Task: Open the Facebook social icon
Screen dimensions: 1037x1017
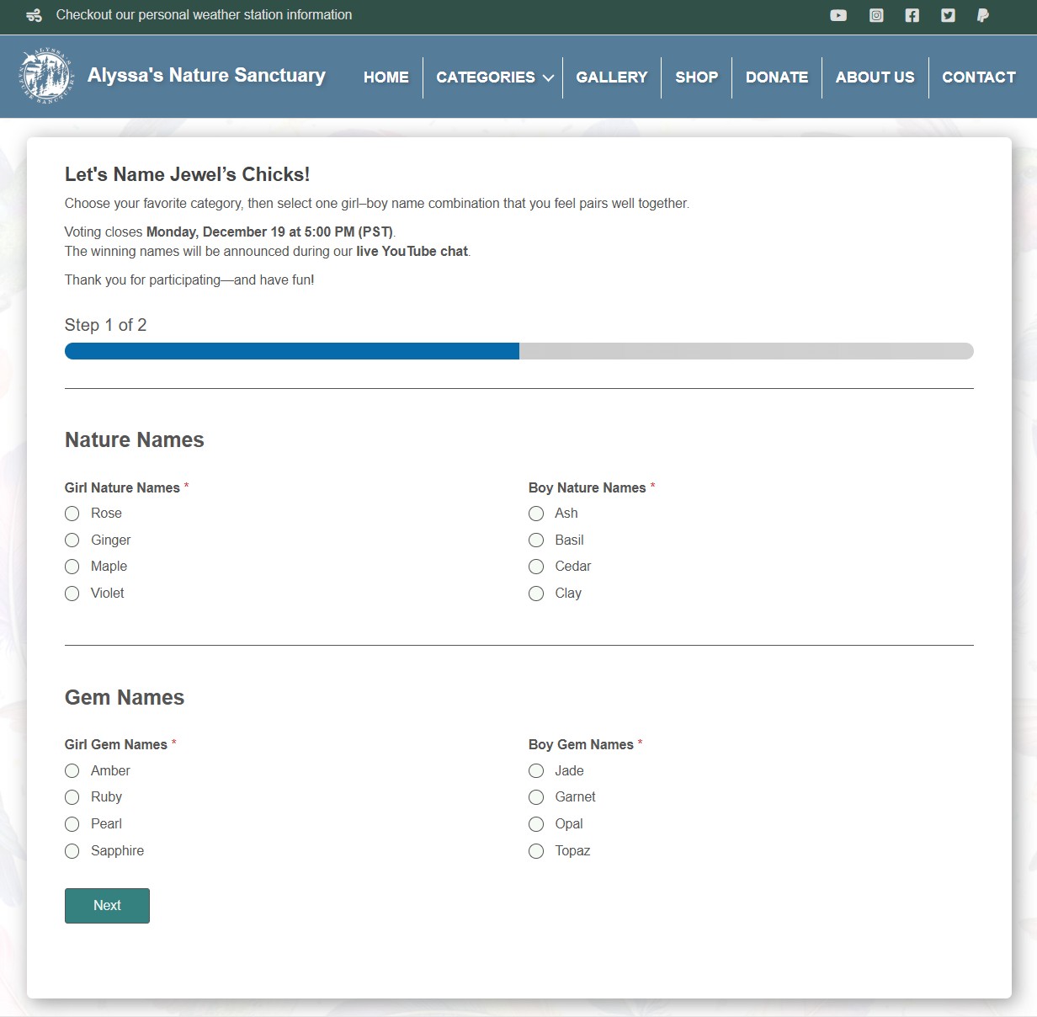Action: click(912, 15)
